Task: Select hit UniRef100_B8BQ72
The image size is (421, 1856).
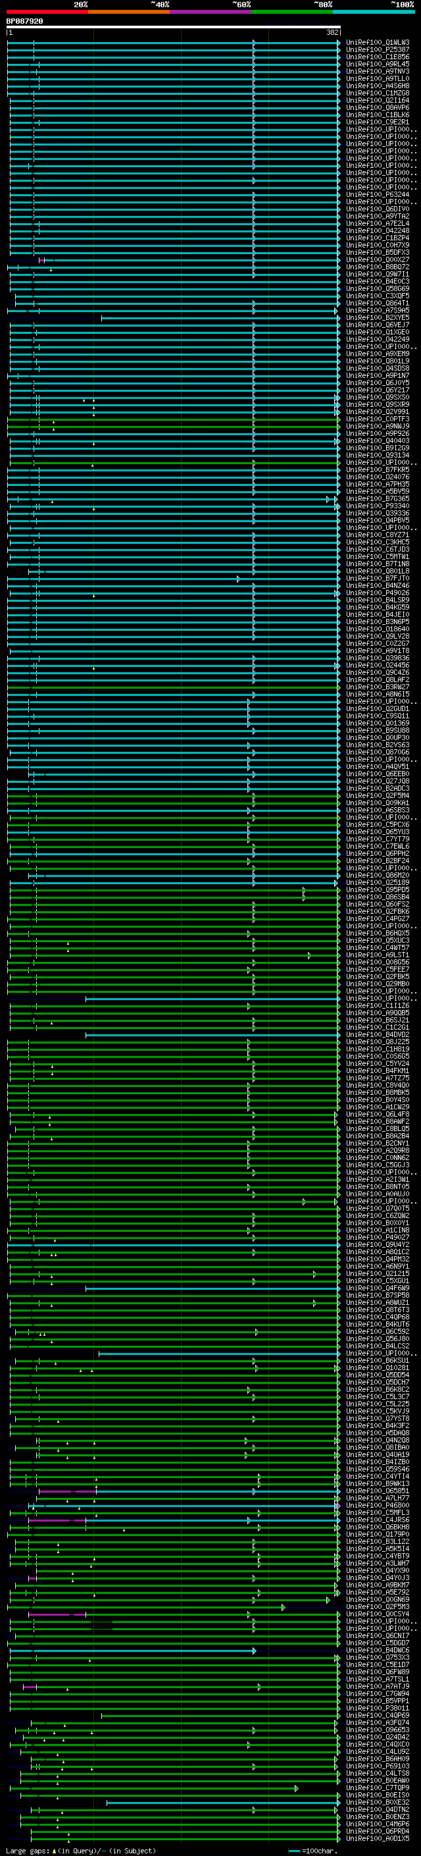Action: click(378, 267)
